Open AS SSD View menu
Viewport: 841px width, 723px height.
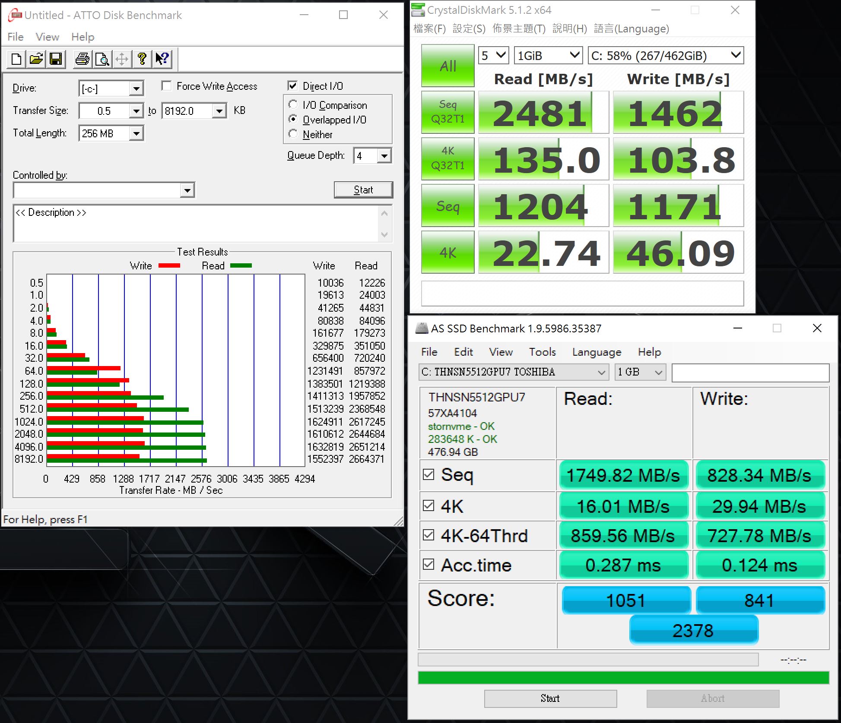501,352
